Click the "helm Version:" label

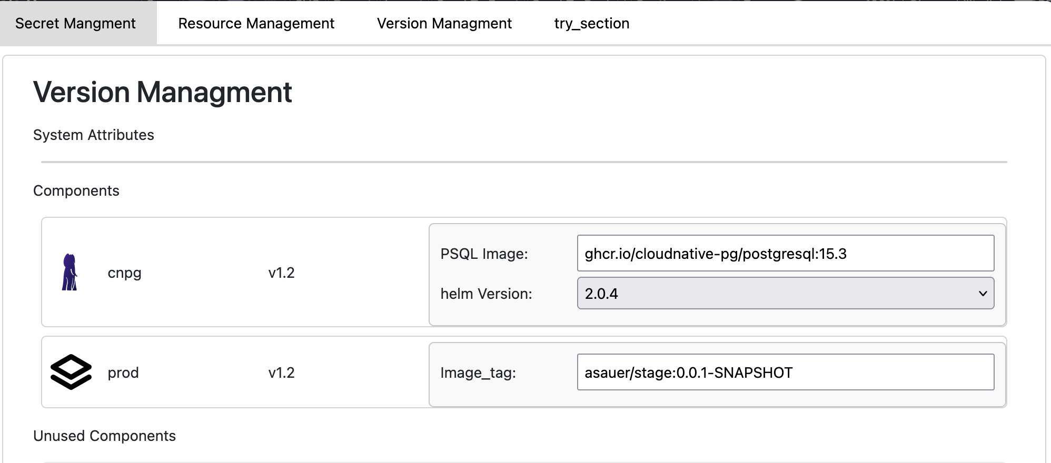click(x=486, y=294)
